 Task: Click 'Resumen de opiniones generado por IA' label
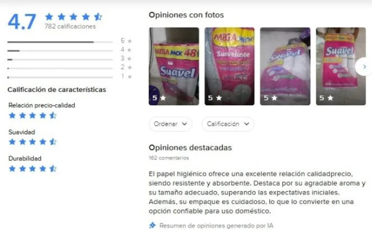[216, 226]
